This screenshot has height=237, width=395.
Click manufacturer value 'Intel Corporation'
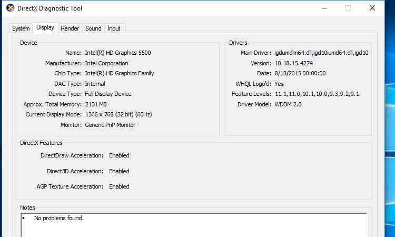(x=106, y=63)
